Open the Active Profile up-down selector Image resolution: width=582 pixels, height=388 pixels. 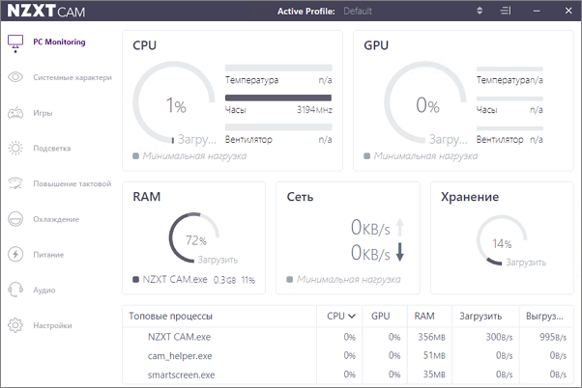pyautogui.click(x=480, y=11)
